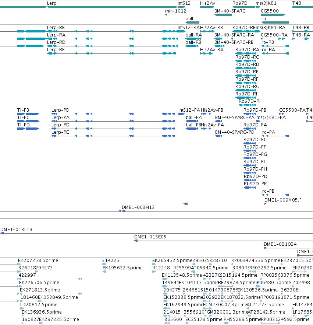Screen dimensions: 313x325
Task: Select the EK226506.5prime EST label
Action: coord(39,283)
